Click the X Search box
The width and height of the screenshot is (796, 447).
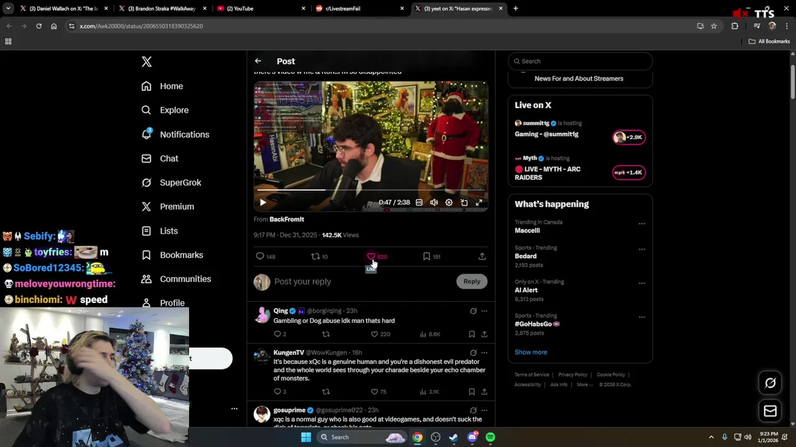[x=580, y=61]
